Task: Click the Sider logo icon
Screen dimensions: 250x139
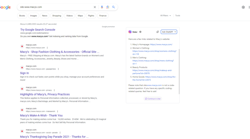Action: point(130,32)
